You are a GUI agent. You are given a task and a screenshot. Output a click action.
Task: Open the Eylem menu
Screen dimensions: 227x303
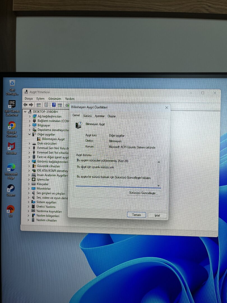coord(40,98)
